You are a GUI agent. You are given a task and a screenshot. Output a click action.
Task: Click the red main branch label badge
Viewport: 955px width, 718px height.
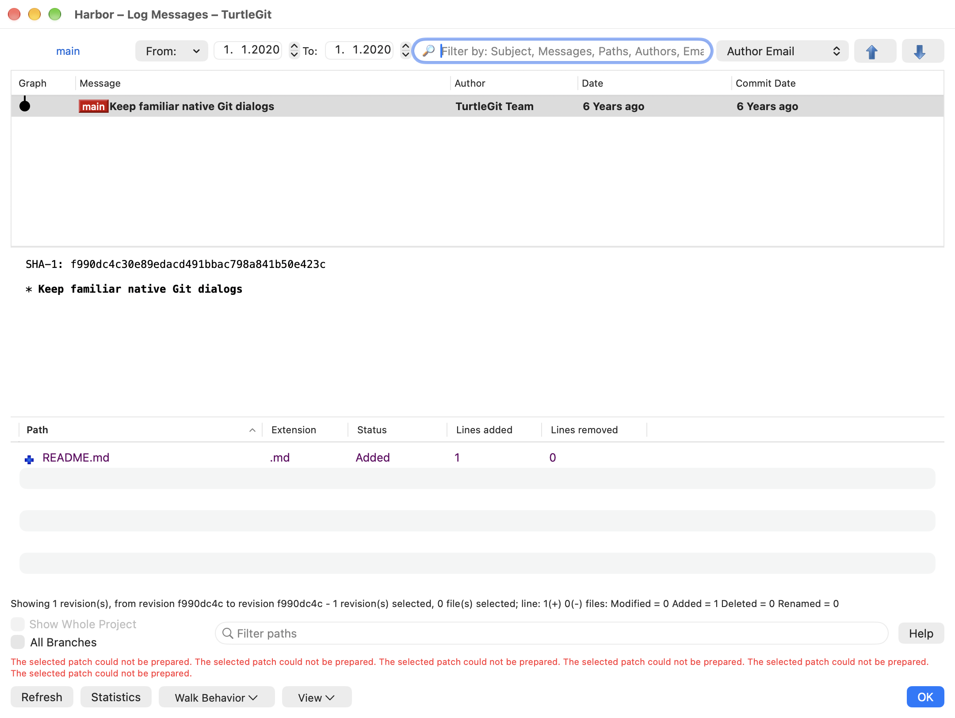(93, 107)
